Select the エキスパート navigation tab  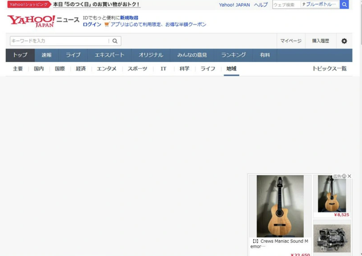point(110,55)
